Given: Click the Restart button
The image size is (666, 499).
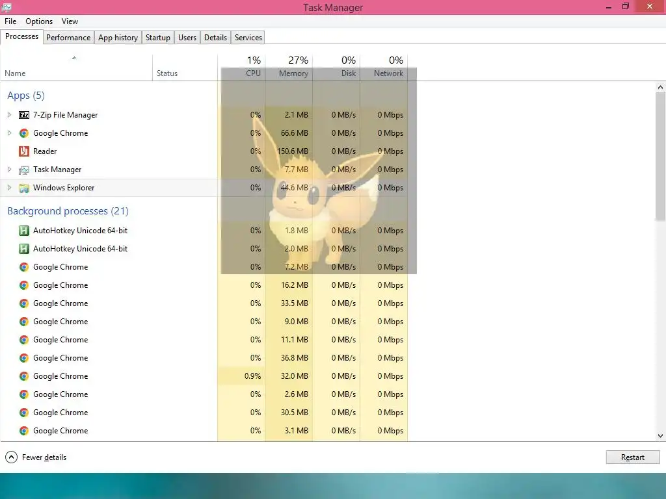Looking at the screenshot, I should [x=632, y=457].
